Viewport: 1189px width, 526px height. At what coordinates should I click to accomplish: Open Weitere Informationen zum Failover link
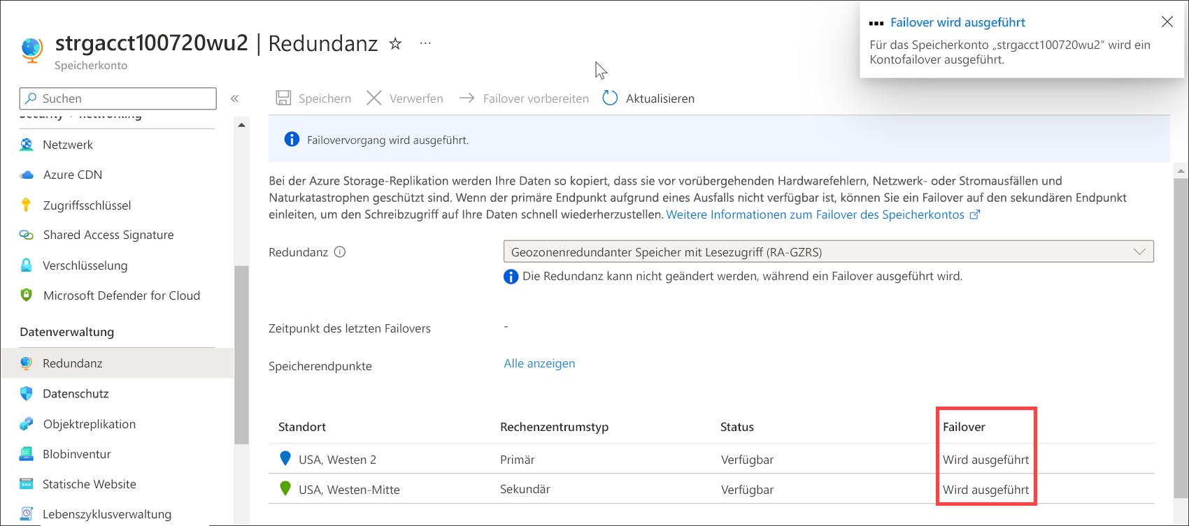pos(816,214)
